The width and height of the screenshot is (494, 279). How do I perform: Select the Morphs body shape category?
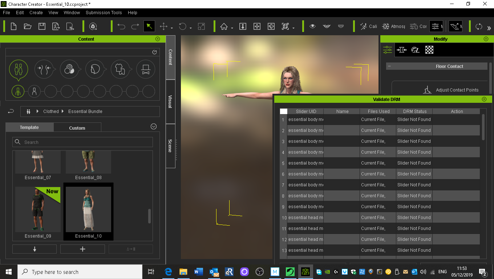pyautogui.click(x=44, y=69)
